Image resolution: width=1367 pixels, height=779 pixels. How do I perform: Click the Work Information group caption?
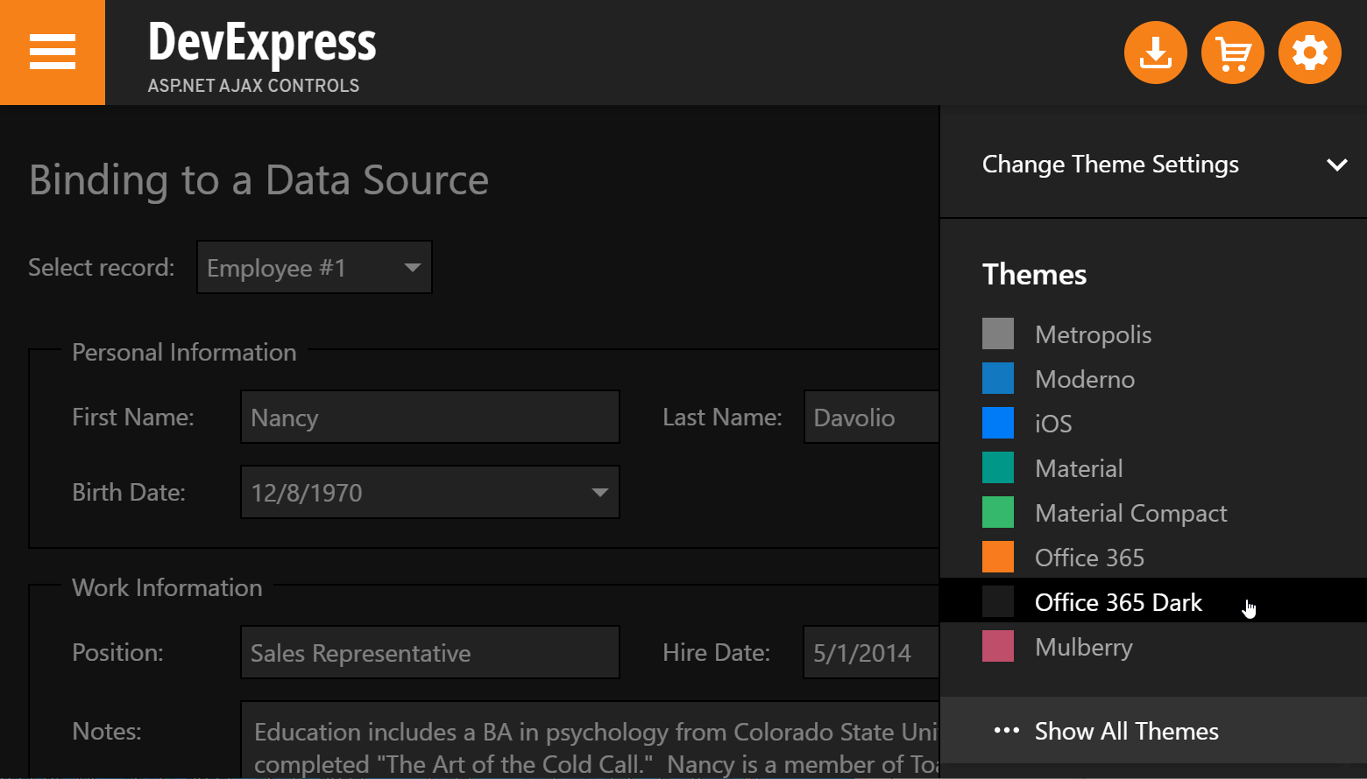tap(166, 587)
